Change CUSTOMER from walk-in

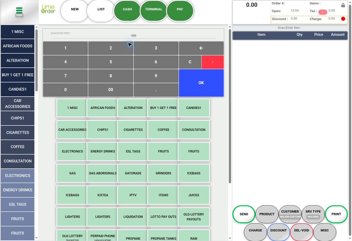coord(290,214)
